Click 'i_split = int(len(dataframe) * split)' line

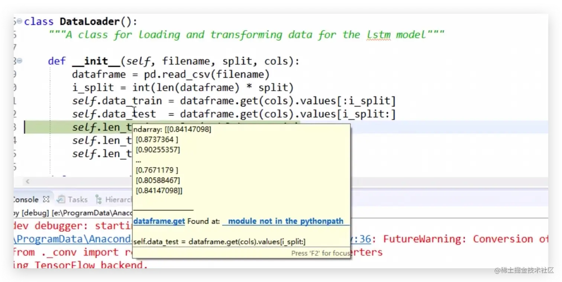(183, 88)
